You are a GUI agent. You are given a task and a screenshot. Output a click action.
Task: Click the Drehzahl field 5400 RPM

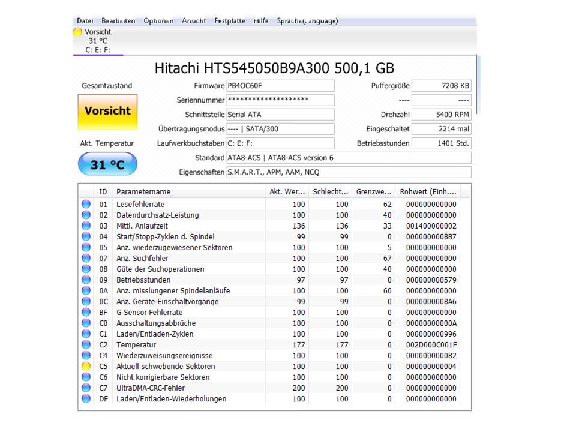click(441, 115)
